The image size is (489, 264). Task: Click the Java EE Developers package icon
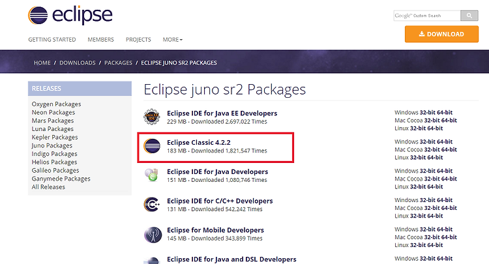(x=152, y=117)
